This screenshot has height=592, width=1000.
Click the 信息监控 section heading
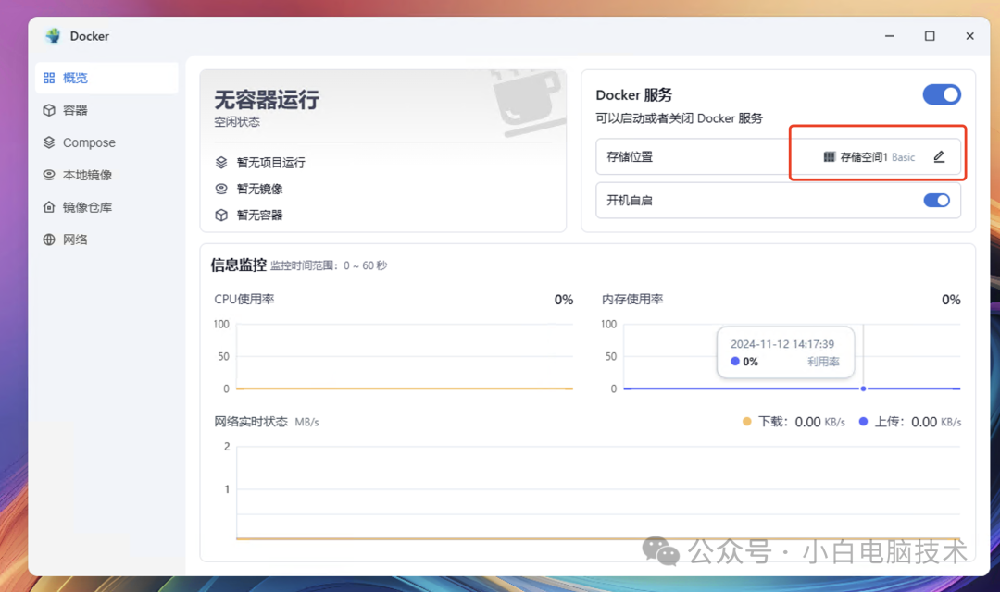pos(239,265)
